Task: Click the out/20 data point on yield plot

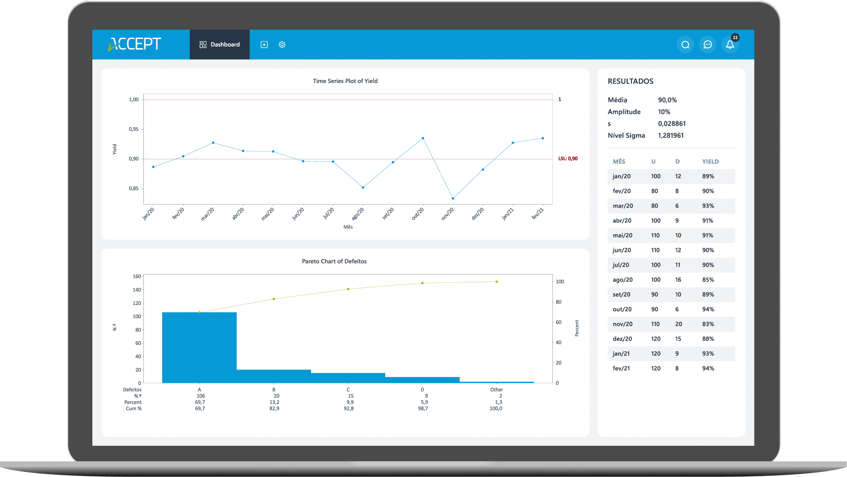Action: click(423, 138)
